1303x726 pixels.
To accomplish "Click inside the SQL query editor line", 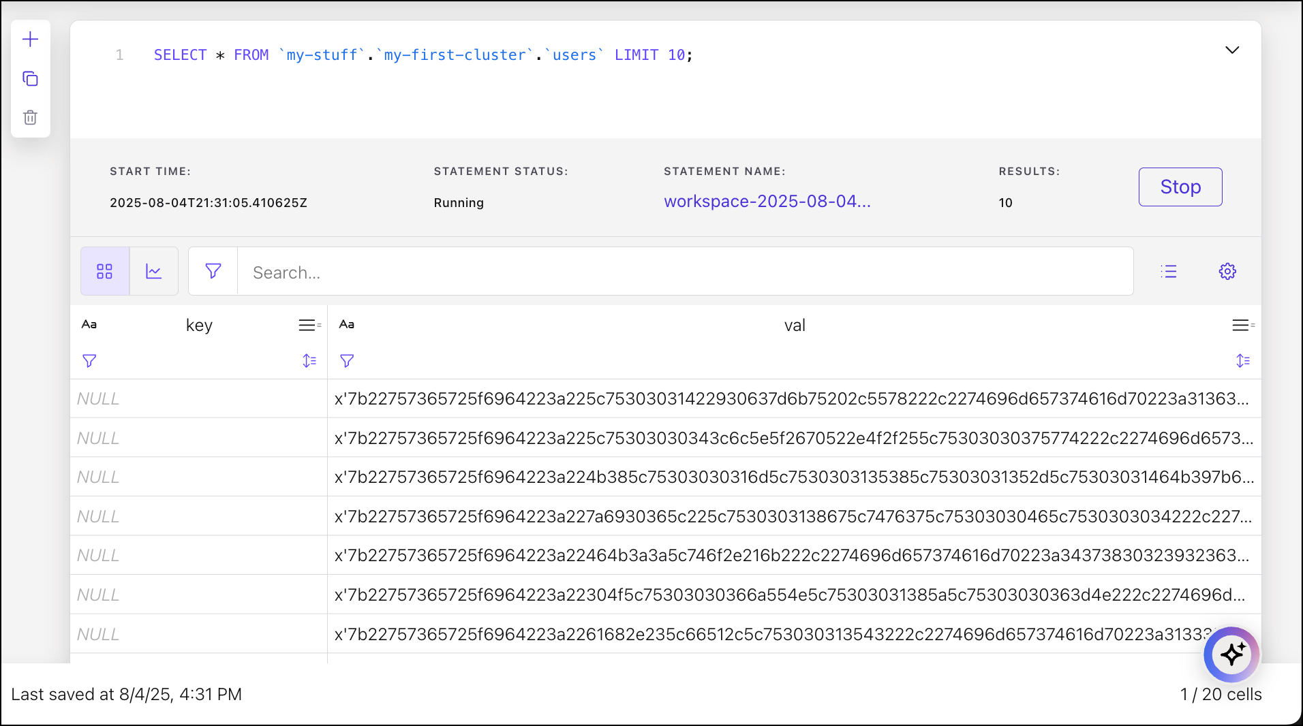I will 423,54.
